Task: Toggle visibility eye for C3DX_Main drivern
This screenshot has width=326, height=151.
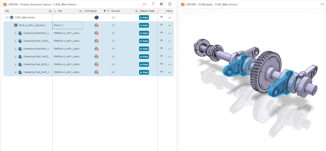Action: 161,17
